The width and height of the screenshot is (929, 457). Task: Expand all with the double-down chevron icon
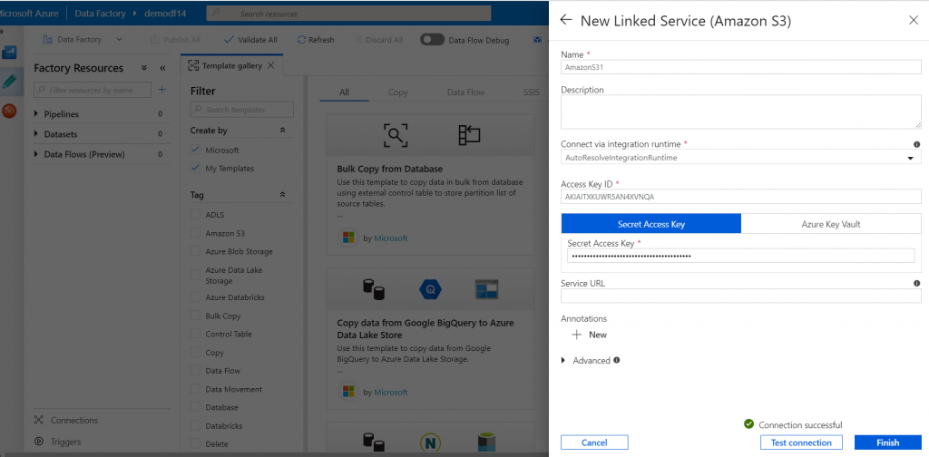pos(144,68)
